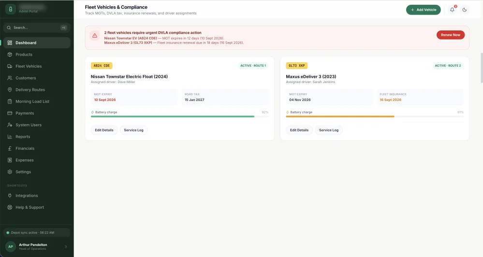Click the GL73 XKP registration plate badge
The image size is (483, 257).
click(297, 66)
